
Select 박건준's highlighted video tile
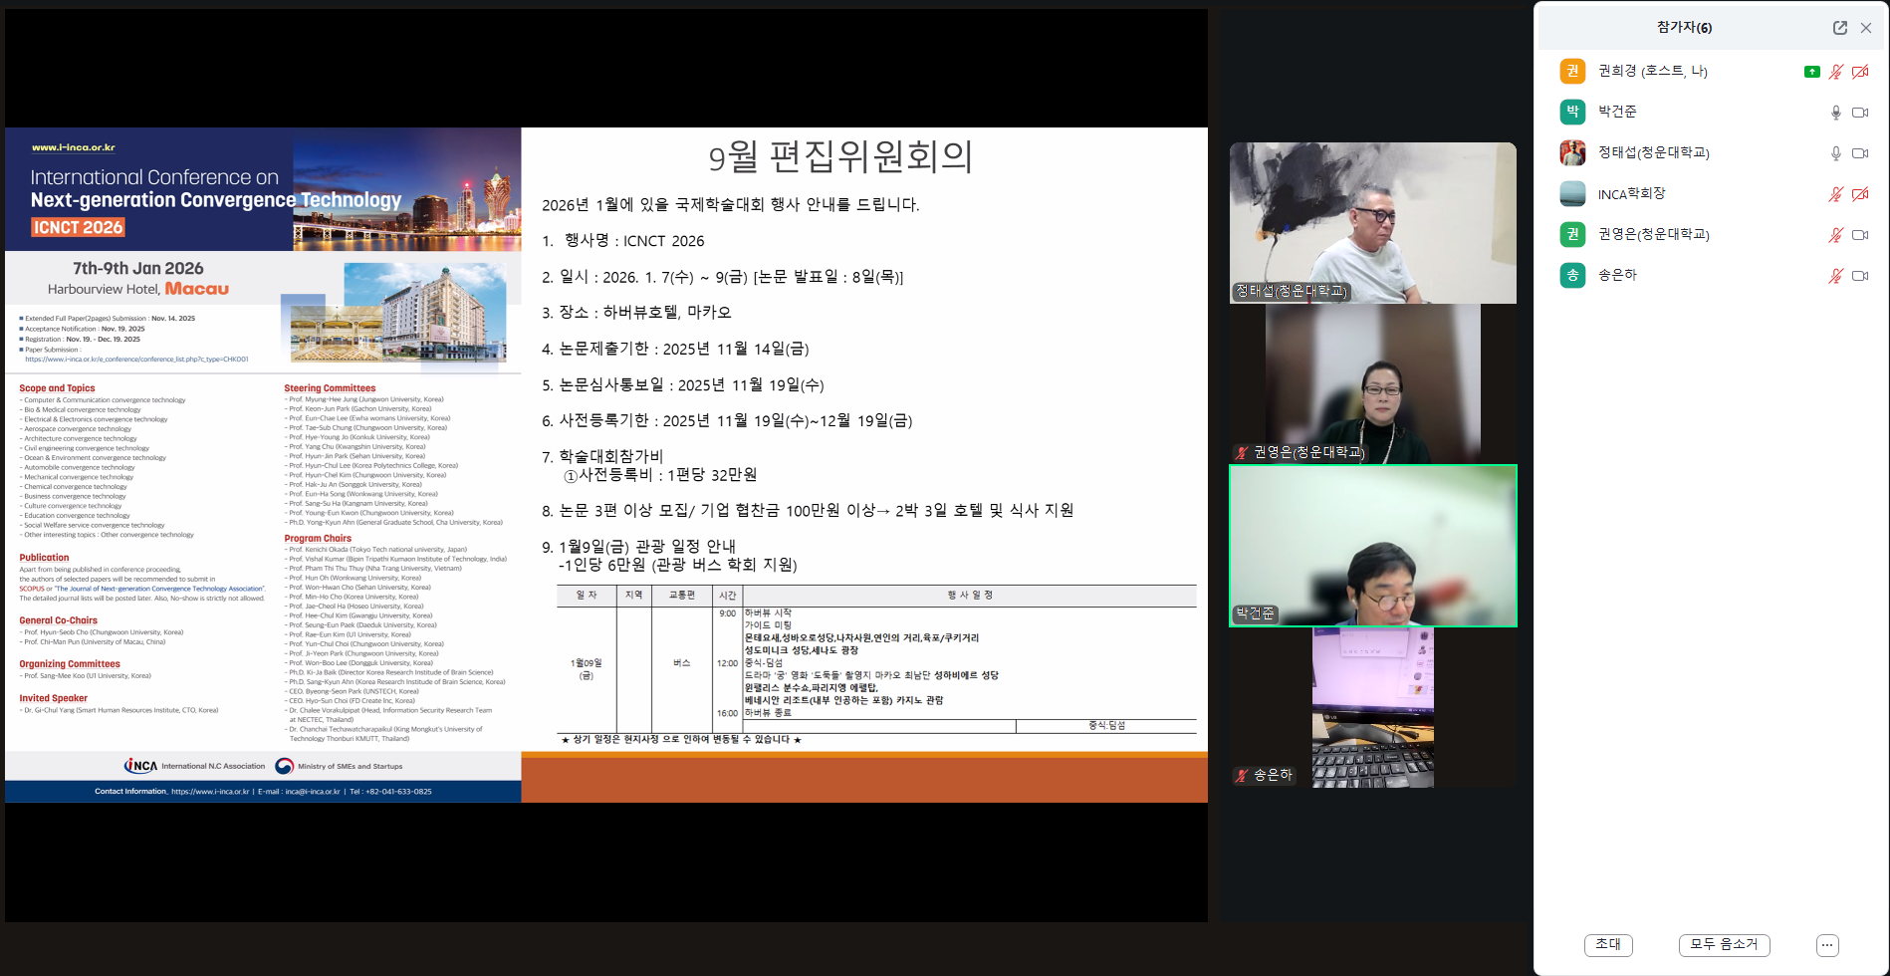1372,546
